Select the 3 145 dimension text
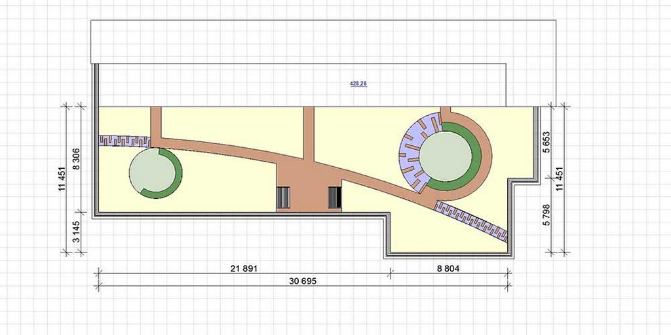The image size is (671, 335). [x=77, y=232]
